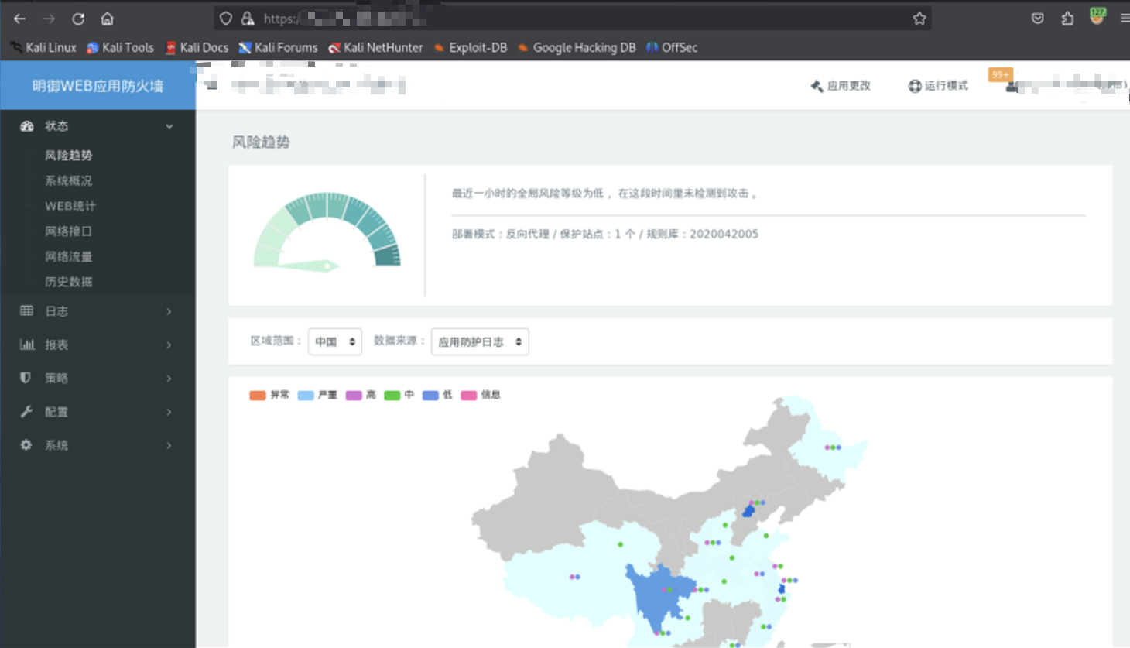1130x648 pixels.
Task: Click 应用更改 hammer button
Action: click(841, 85)
